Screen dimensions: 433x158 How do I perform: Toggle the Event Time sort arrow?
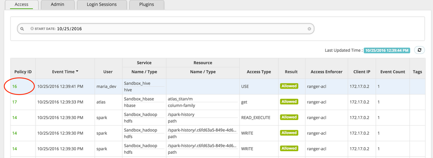point(77,71)
